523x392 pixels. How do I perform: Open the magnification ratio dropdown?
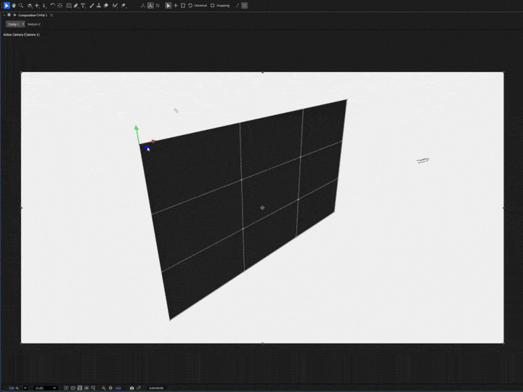click(25, 388)
